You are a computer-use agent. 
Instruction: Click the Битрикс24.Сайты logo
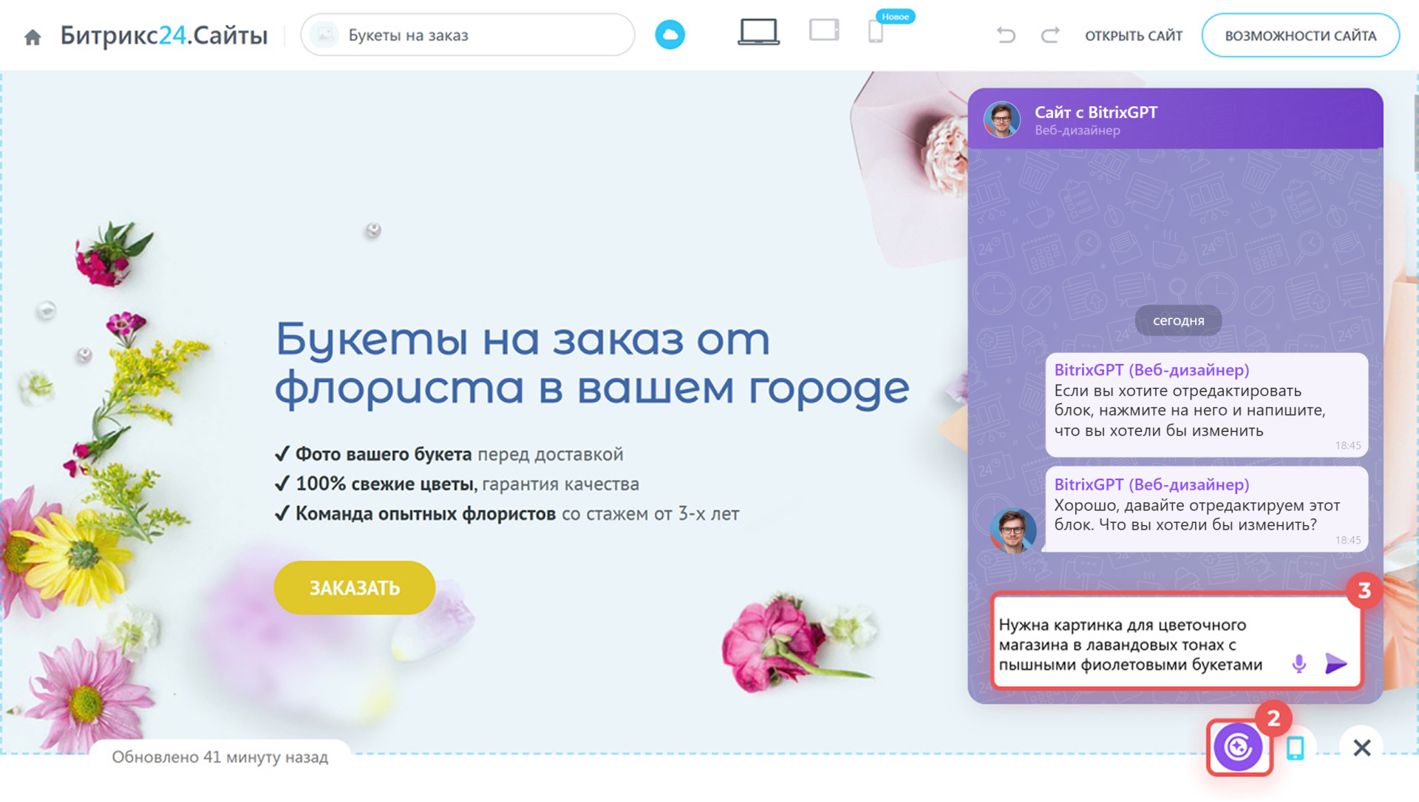click(163, 35)
